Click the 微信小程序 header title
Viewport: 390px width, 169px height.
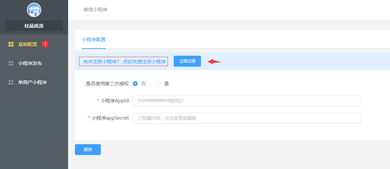(95, 10)
